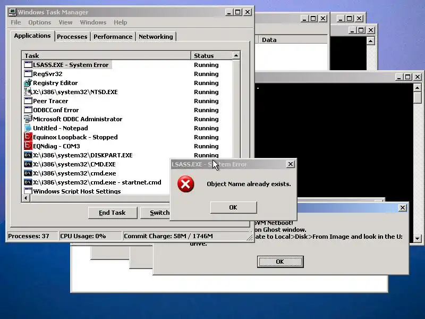Click the Windows Script Host Settings icon
The width and height of the screenshot is (425, 319).
28,191
